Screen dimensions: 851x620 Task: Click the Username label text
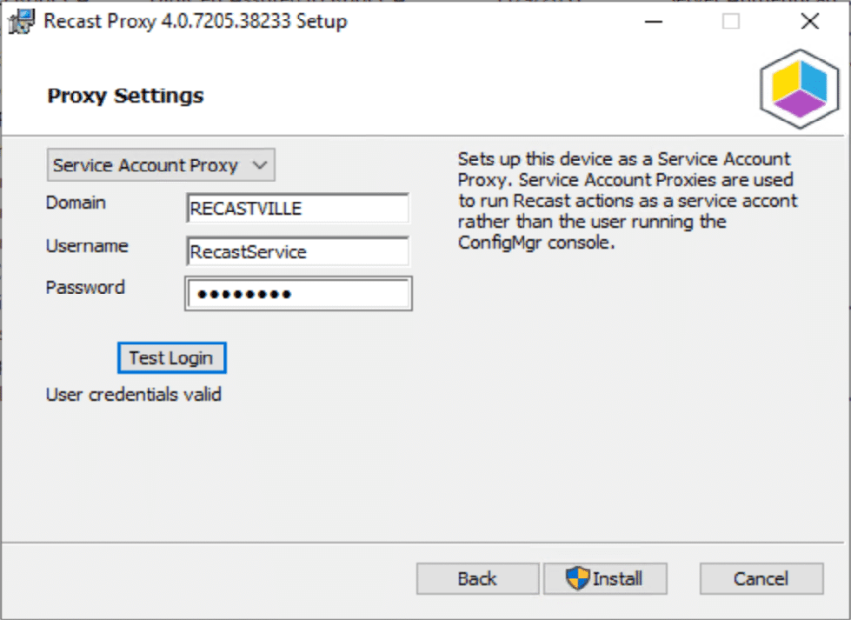[x=87, y=246]
